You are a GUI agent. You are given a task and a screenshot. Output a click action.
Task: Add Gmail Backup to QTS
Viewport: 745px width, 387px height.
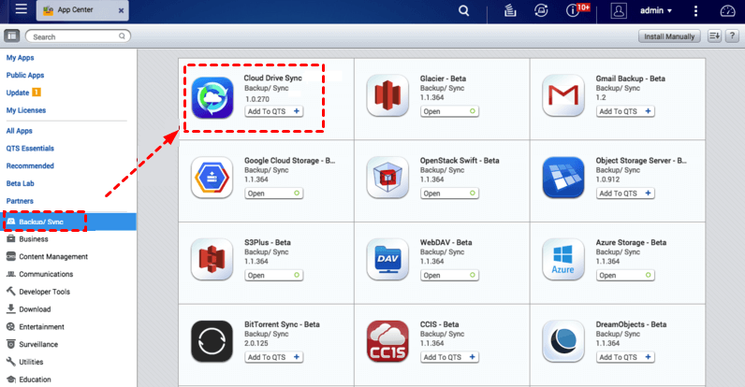click(625, 111)
